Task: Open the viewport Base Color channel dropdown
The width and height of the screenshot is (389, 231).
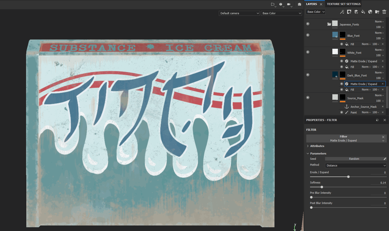Action: [281, 13]
